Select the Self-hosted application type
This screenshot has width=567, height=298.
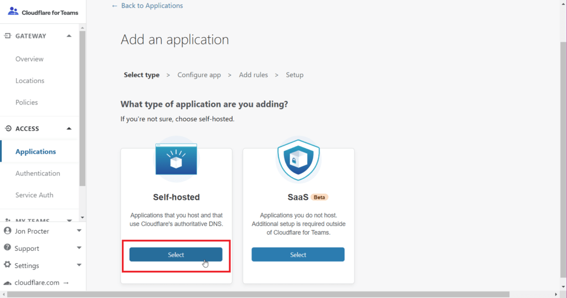176,255
